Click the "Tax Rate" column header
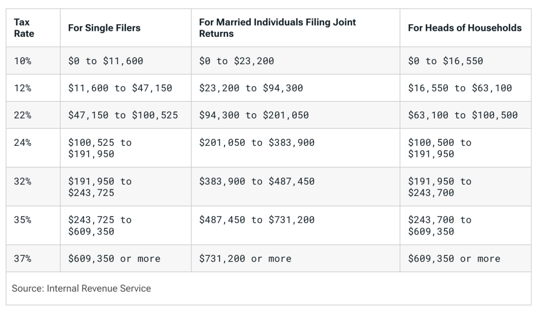 (x=24, y=28)
